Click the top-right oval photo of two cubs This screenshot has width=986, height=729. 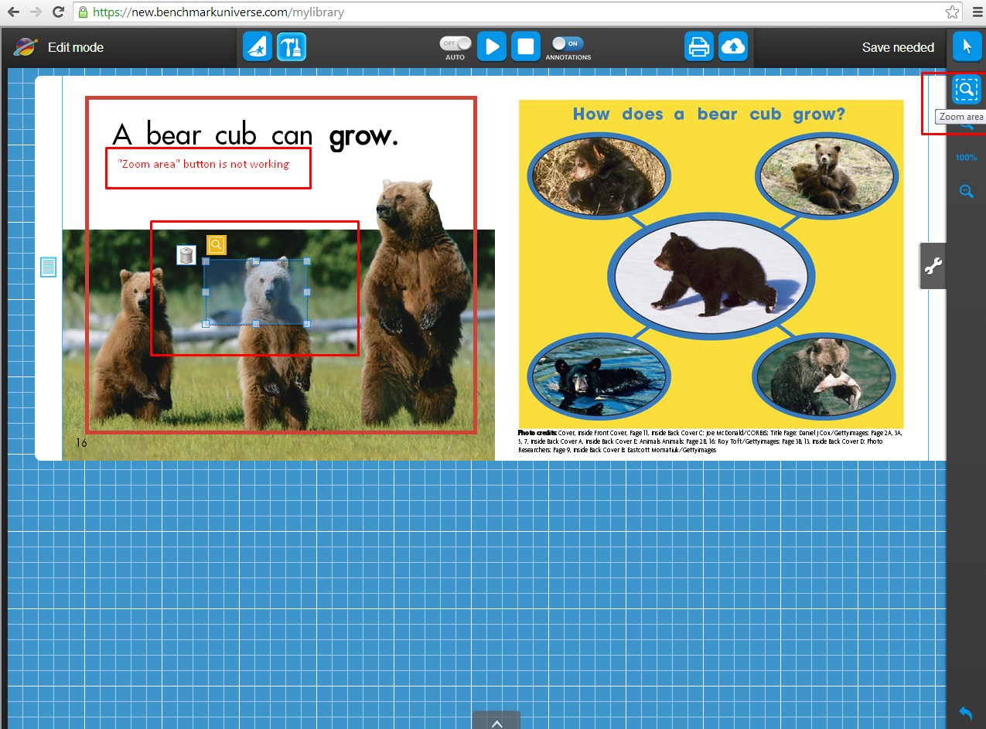(827, 175)
